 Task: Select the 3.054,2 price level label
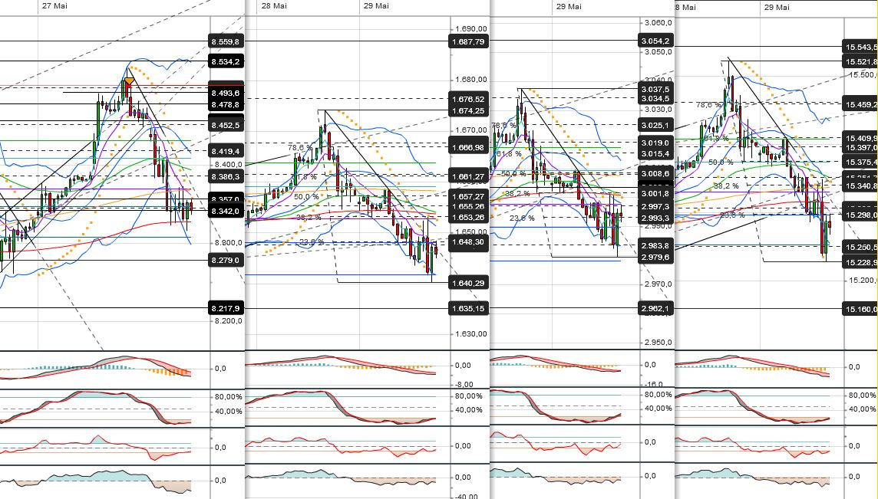(x=655, y=41)
